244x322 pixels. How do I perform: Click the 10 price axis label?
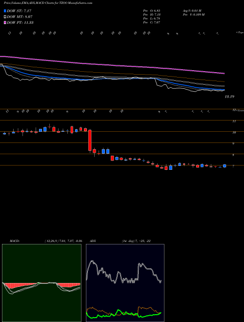(234, 133)
